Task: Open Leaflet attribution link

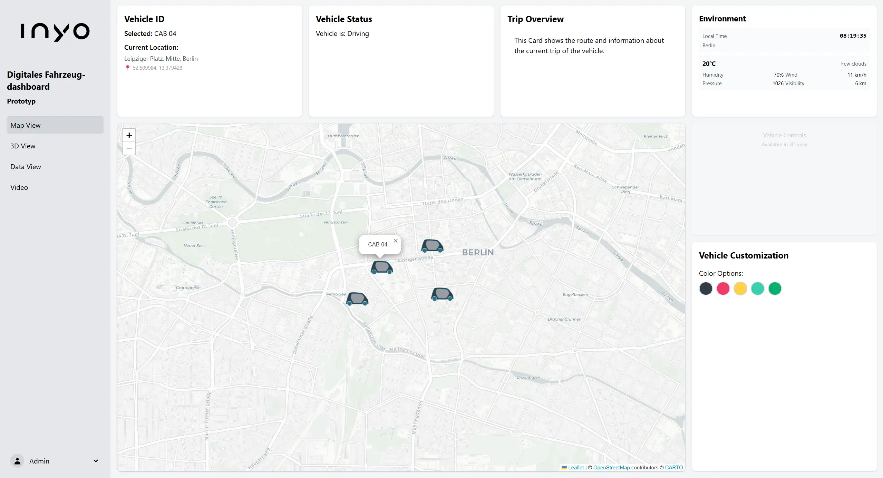Action: coord(576,468)
